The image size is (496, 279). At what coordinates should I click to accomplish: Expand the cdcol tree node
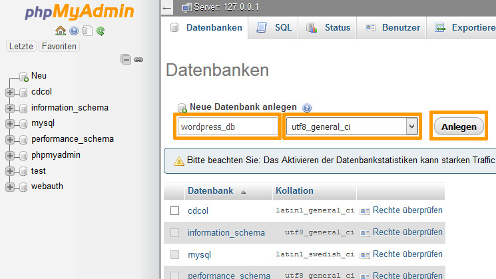10,93
